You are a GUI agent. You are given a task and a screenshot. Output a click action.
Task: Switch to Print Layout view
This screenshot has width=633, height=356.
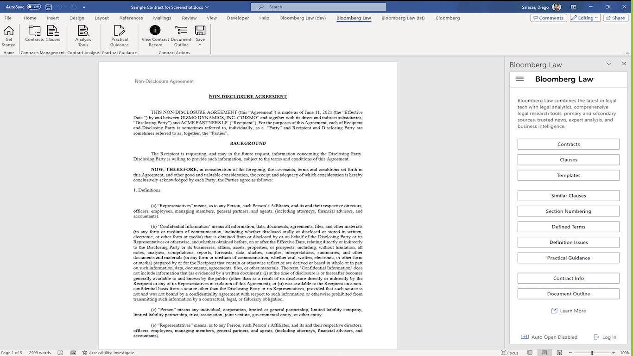[x=545, y=353]
